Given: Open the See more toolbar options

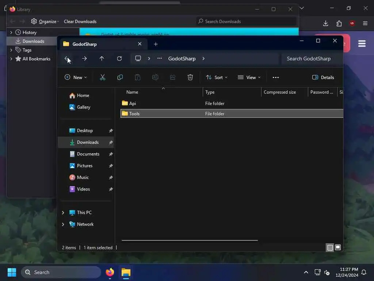Looking at the screenshot, I should (276, 78).
